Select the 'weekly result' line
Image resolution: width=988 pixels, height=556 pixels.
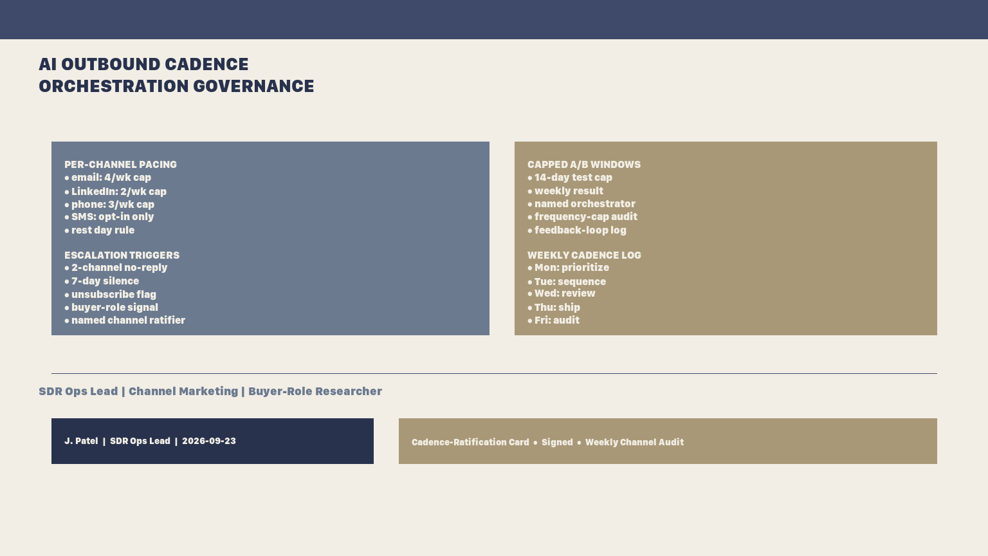[565, 191]
